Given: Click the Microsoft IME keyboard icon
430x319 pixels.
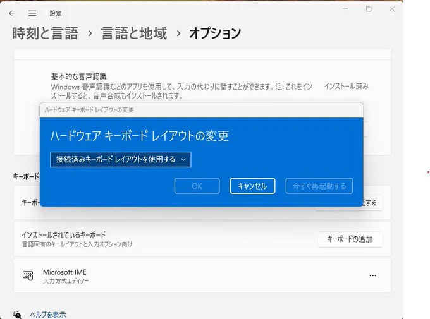Looking at the screenshot, I should (28, 275).
